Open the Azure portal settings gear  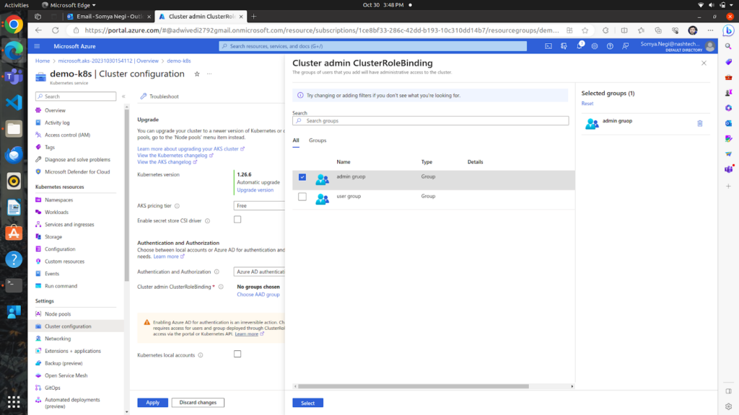point(595,46)
